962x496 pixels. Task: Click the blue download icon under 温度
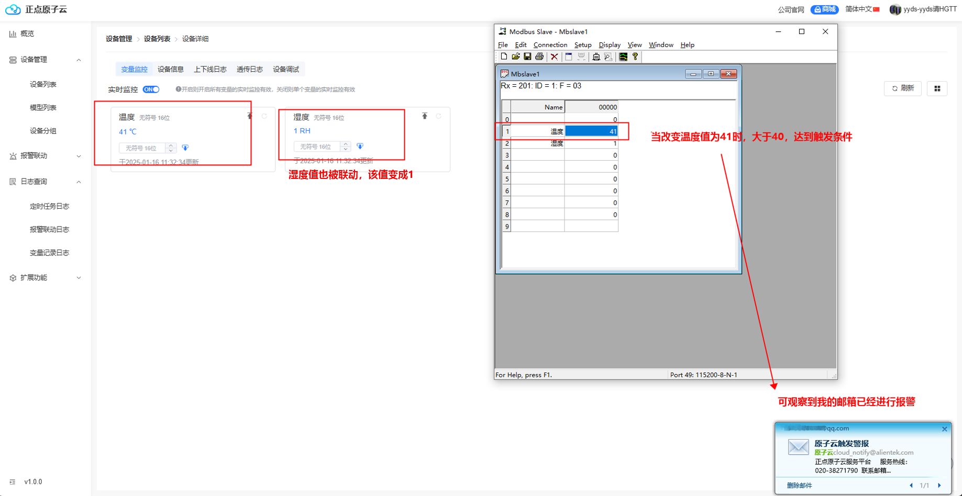pos(185,148)
